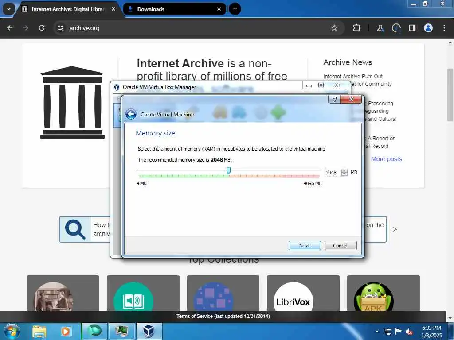Open the Windows Start button
The image size is (454, 340).
point(12,332)
